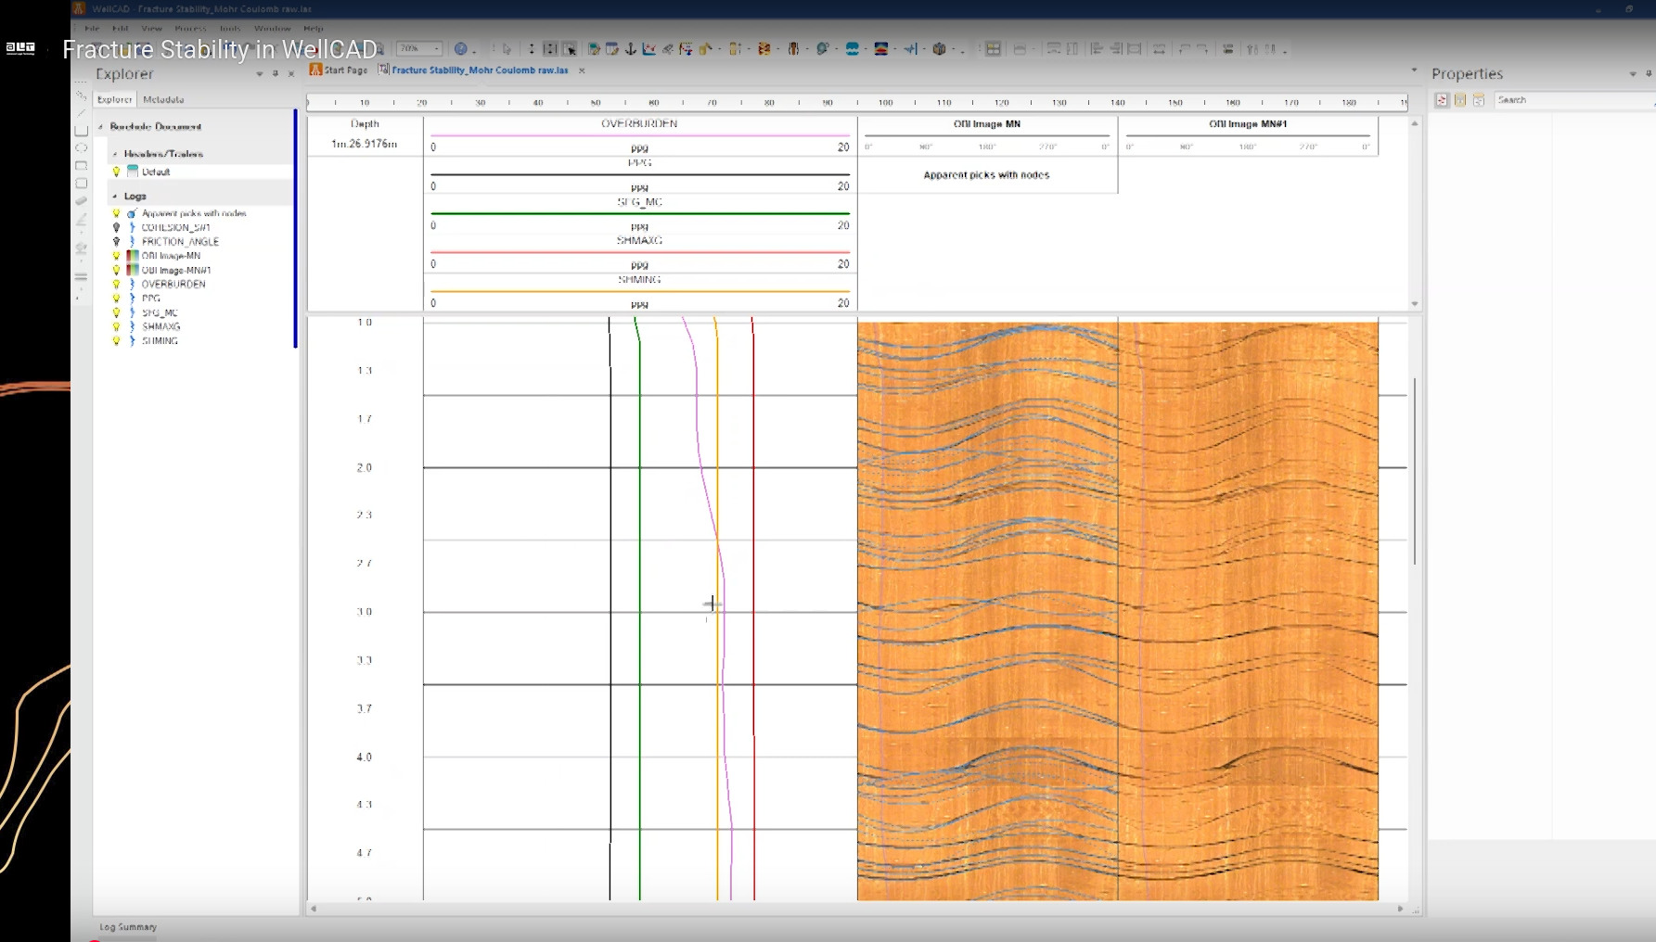The image size is (1656, 942).
Task: Click the pink OVERBURDEN line swatch in header
Action: point(639,135)
